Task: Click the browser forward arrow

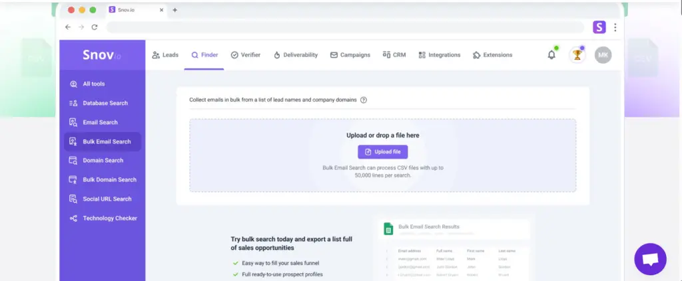Action: 81,27
